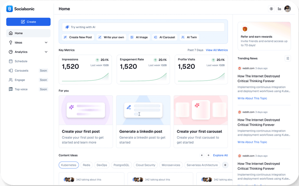Open Top voice in the sidebar
Viewport: 299px width, 186px height.
click(28, 89)
